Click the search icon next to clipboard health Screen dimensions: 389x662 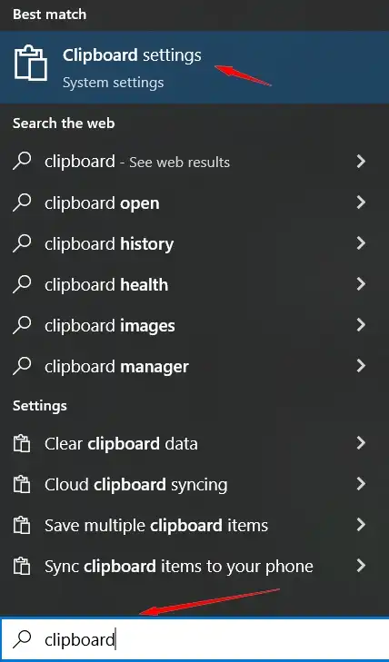point(22,284)
